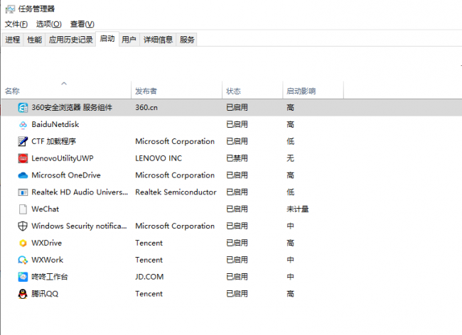462x335 pixels.
Task: Click the Realtek Semiconductor publisher cell
Action: [176, 192]
